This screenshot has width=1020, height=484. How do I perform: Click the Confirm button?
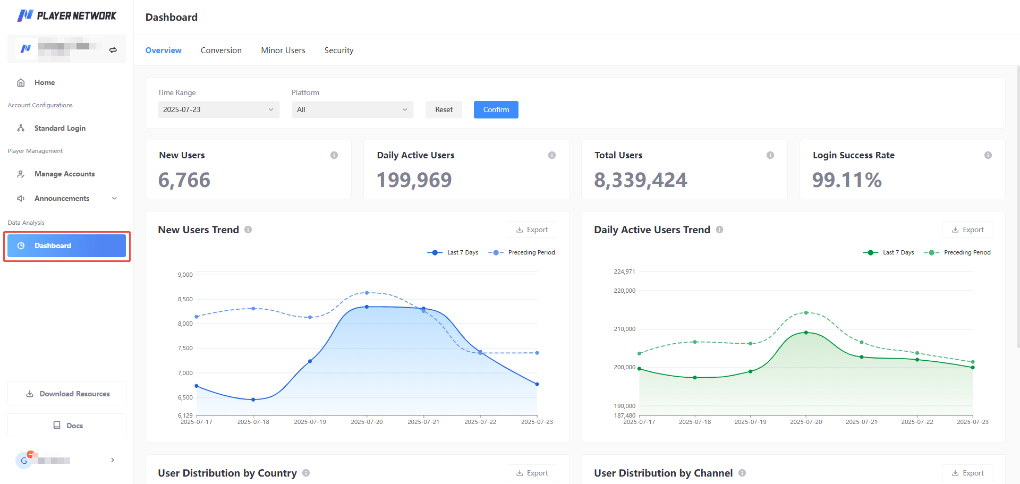point(496,109)
